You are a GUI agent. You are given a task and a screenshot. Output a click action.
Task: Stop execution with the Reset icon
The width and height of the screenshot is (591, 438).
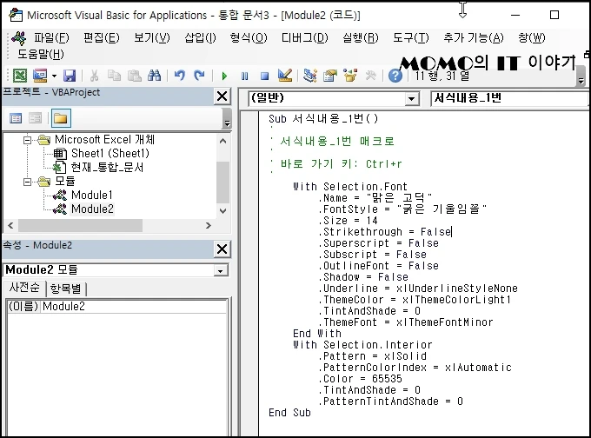tap(264, 76)
